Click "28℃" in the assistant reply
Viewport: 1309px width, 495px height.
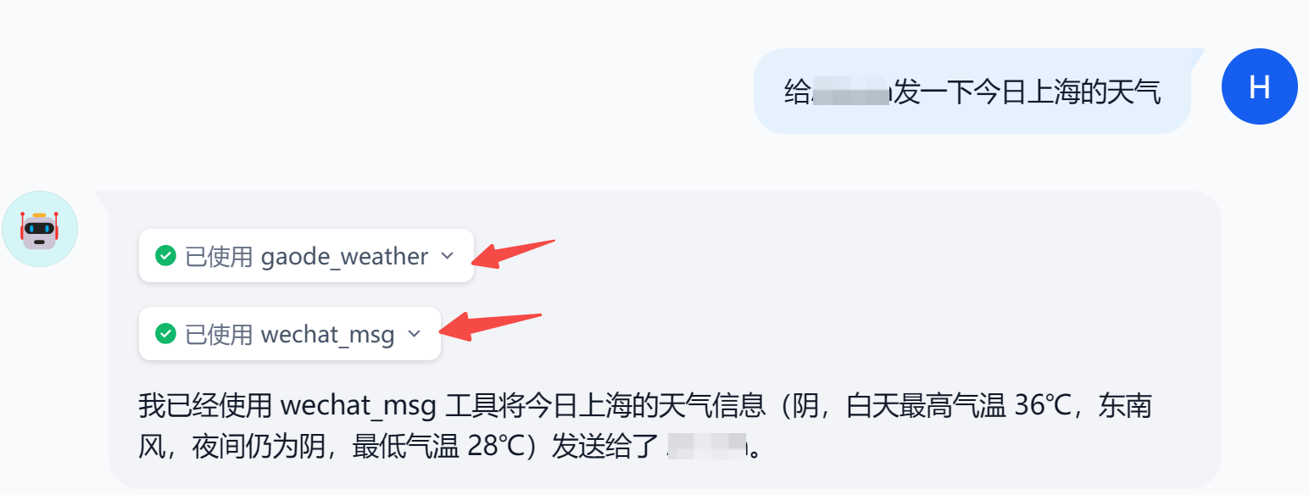tap(497, 446)
